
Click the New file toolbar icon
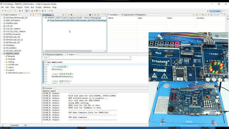[x=3, y=11]
